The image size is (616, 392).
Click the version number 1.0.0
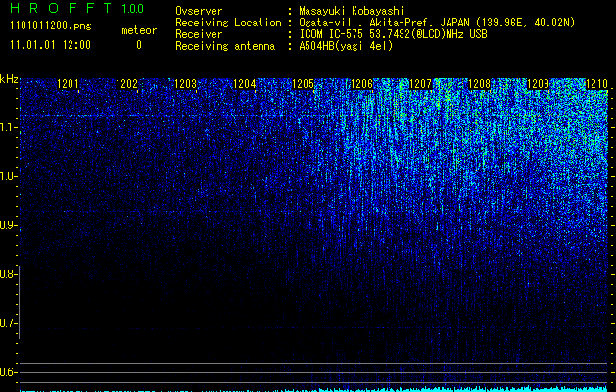pos(133,8)
